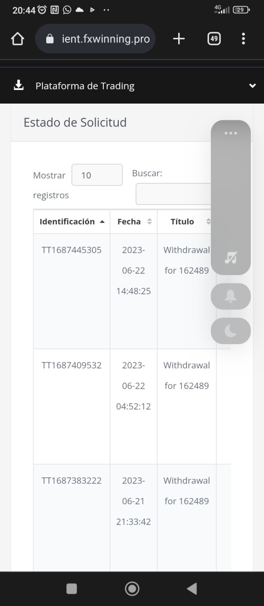The image size is (264, 606).
Task: Tap the Android recent apps square button
Action: (72, 589)
